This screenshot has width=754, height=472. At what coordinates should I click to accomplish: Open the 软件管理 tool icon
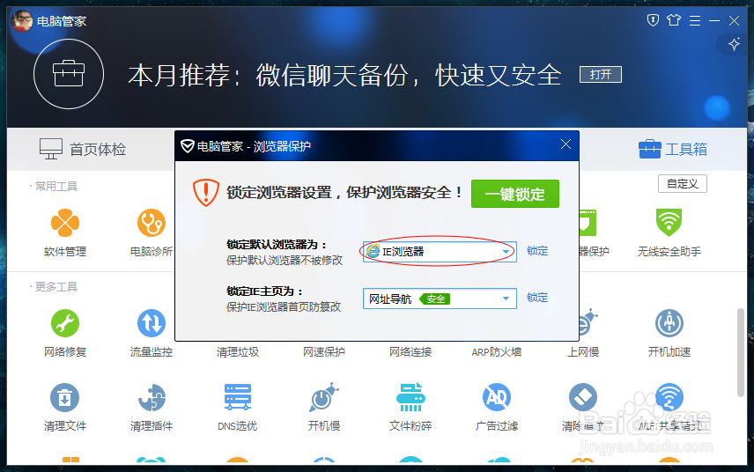[65, 223]
